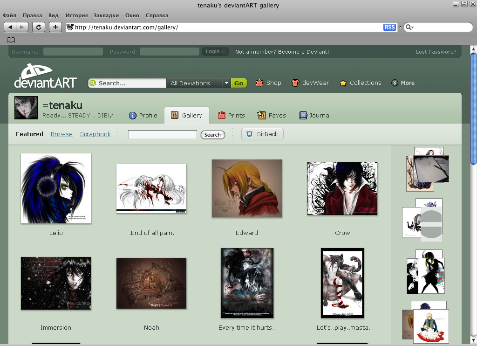Open the Справка menu
This screenshot has height=346, width=477.
pos(157,15)
